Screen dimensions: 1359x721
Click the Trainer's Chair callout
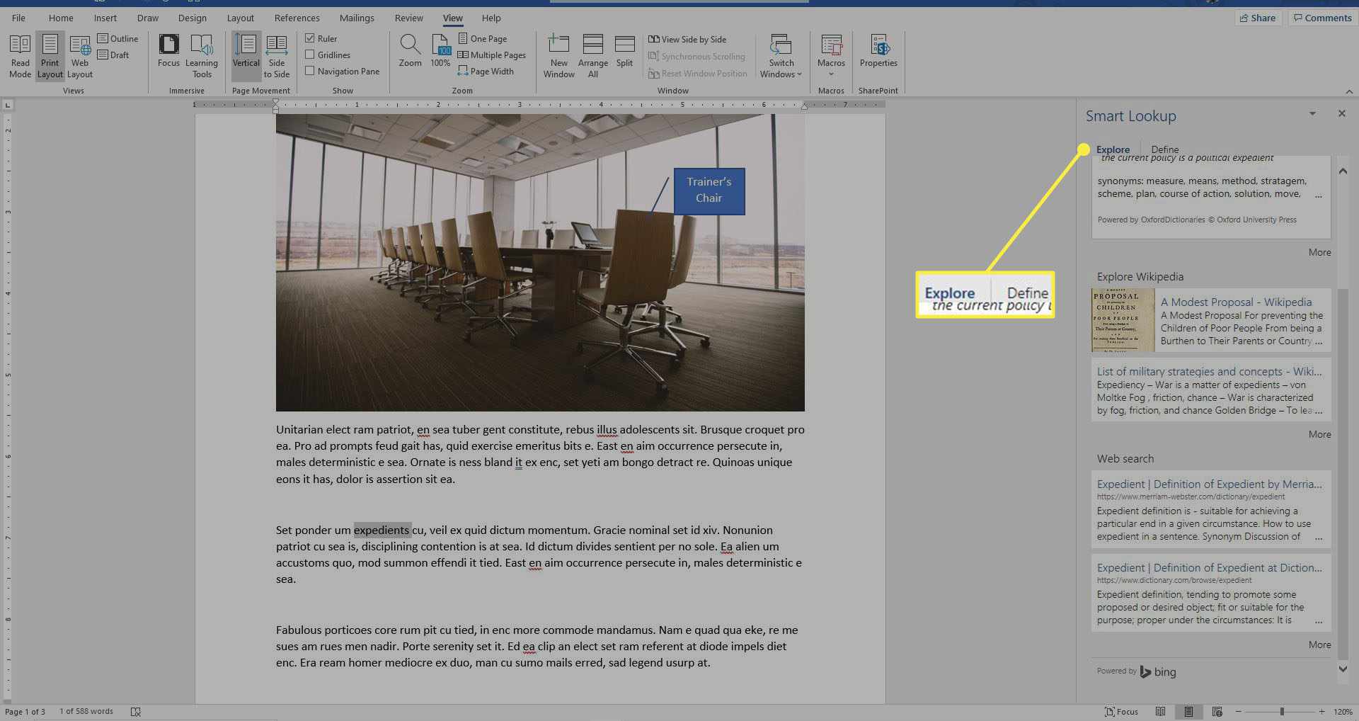(x=709, y=191)
